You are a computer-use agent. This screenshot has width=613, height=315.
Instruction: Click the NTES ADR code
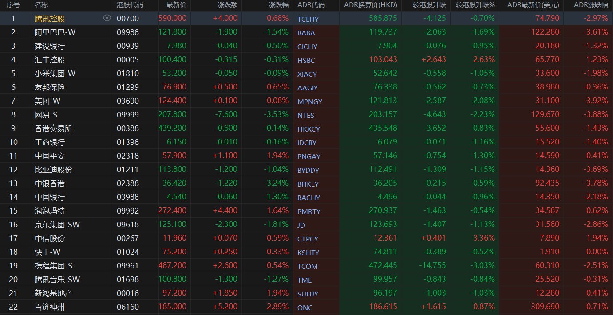pos(305,115)
